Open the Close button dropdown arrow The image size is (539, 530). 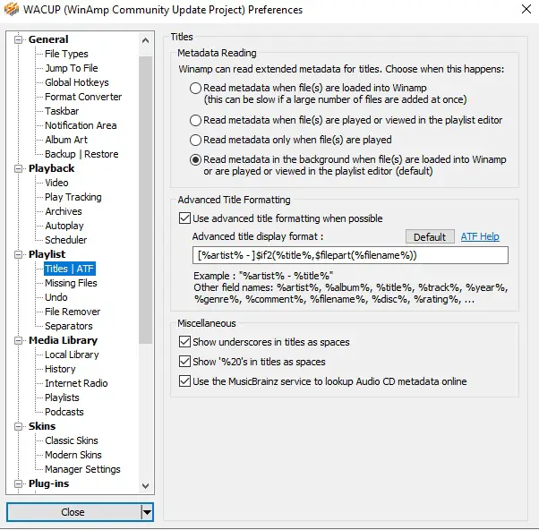click(147, 512)
